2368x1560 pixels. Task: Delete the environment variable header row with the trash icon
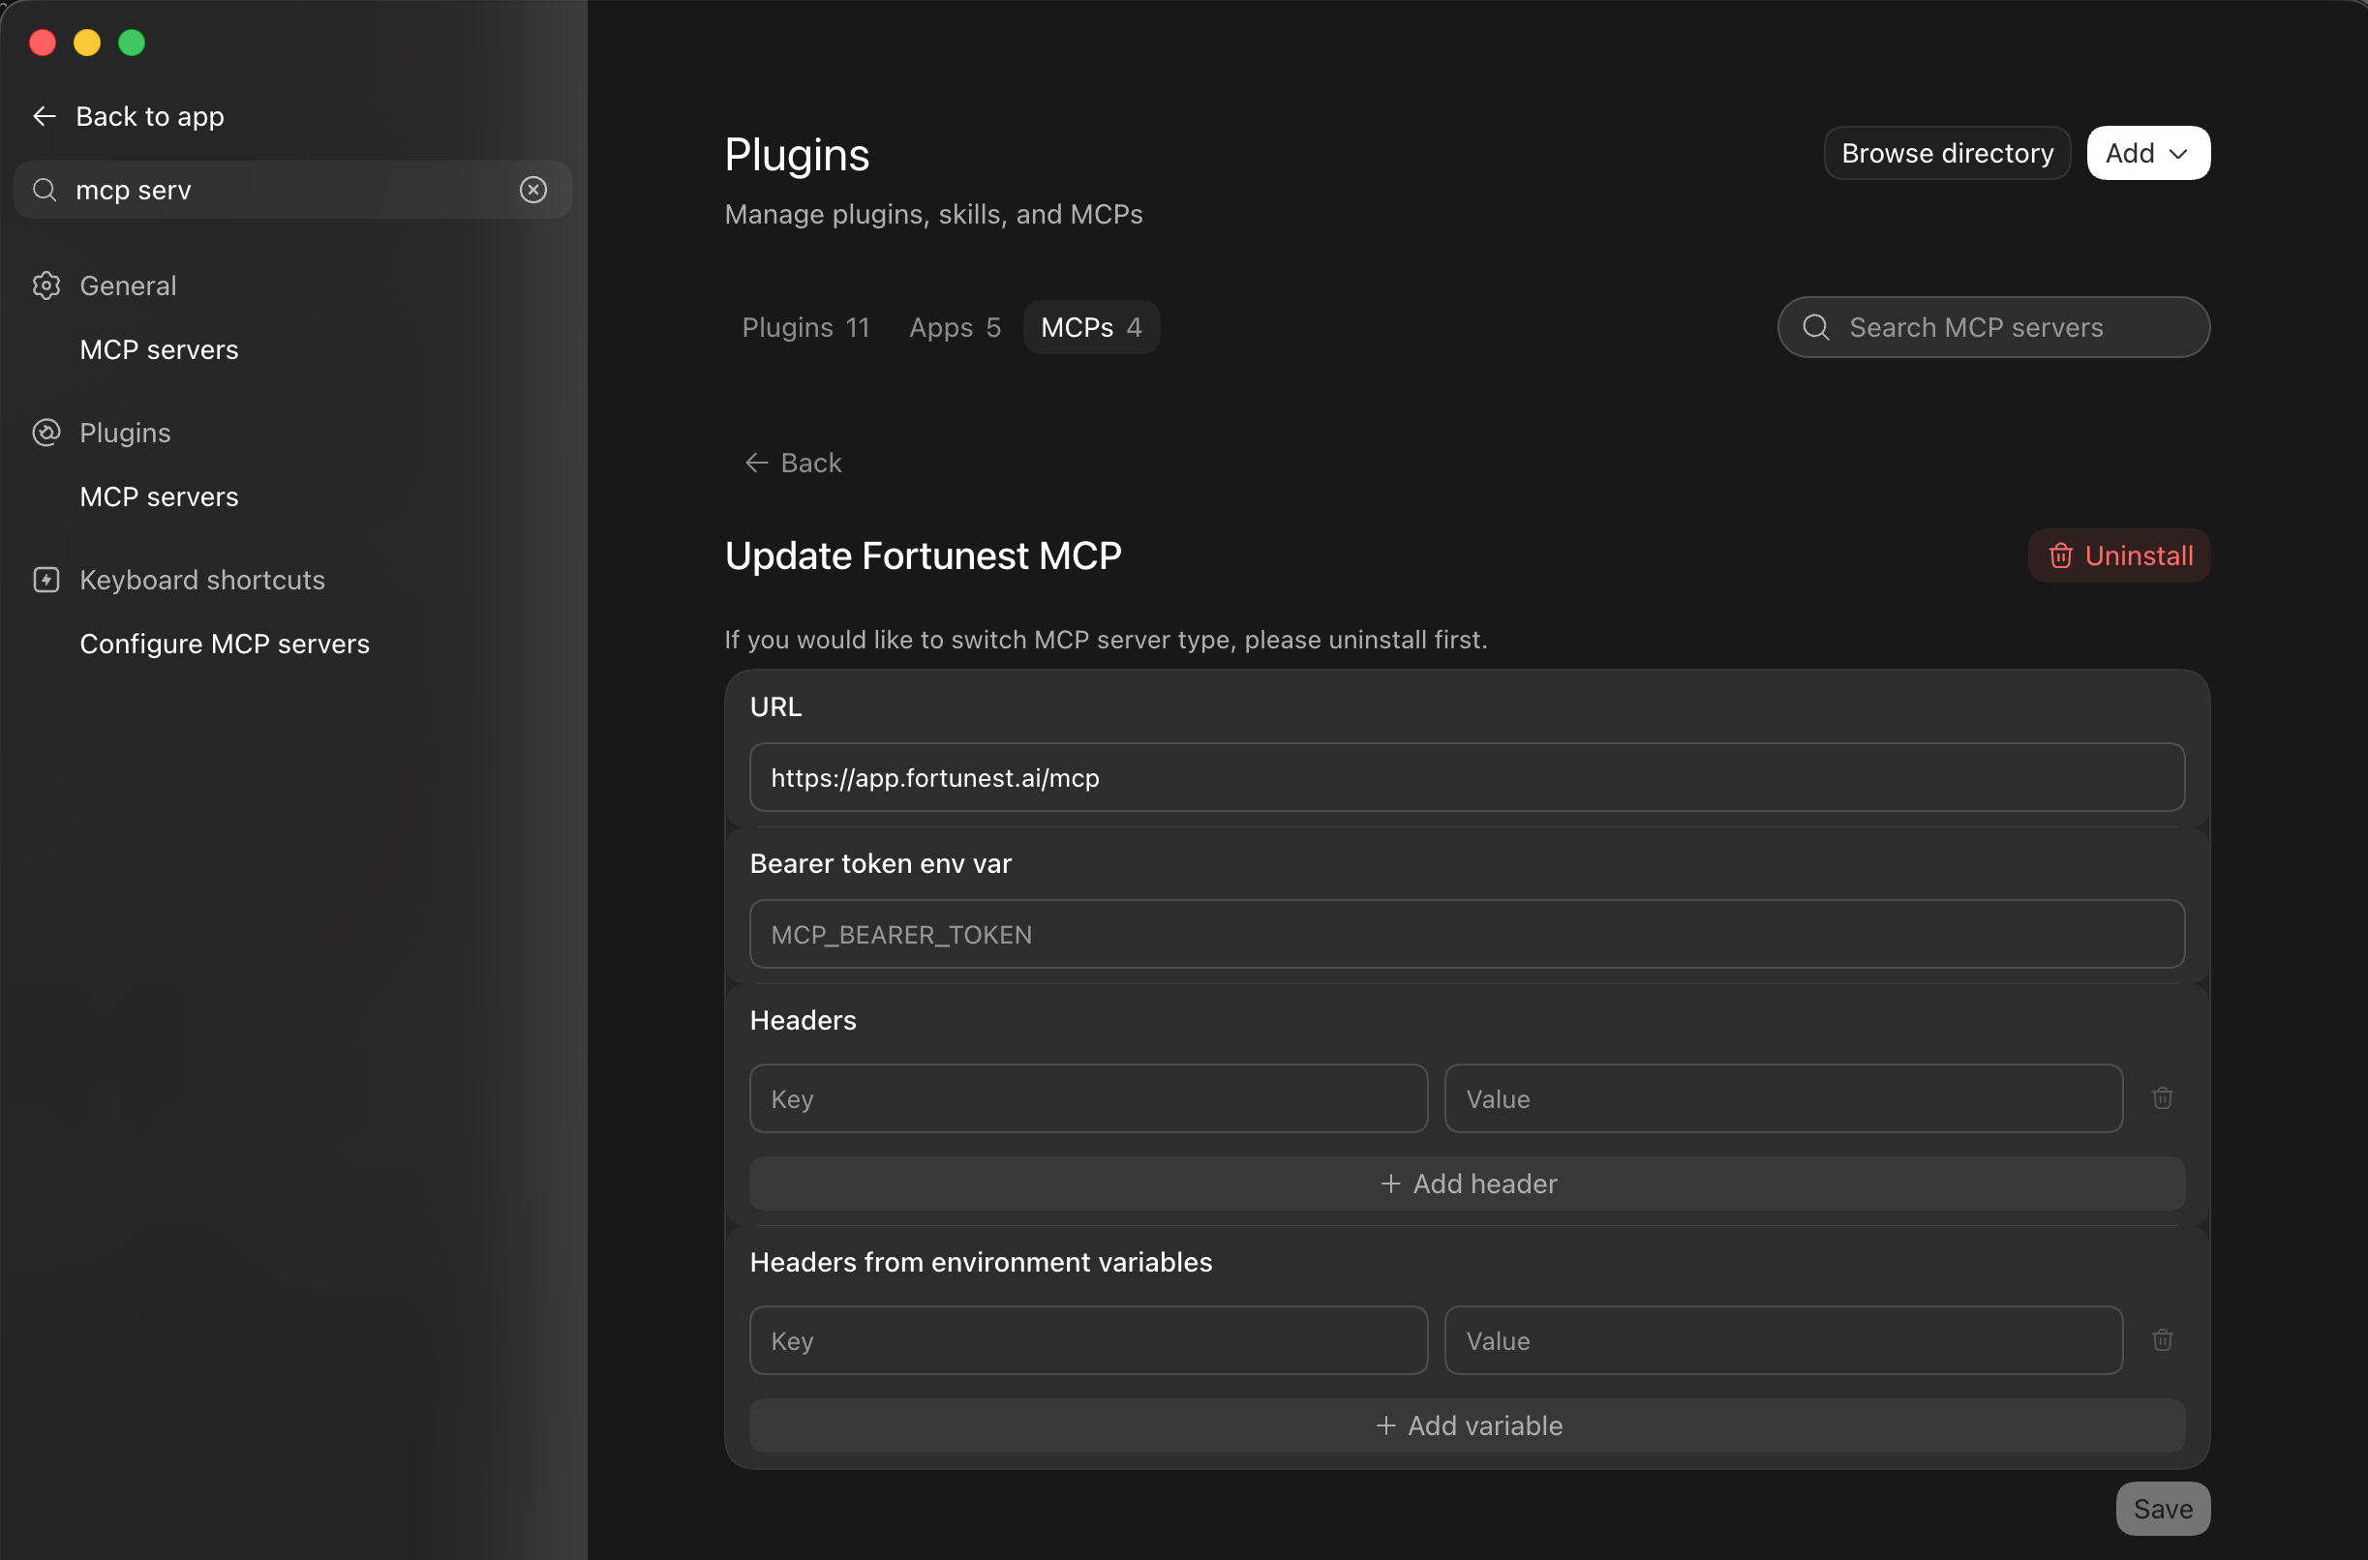click(2162, 1340)
